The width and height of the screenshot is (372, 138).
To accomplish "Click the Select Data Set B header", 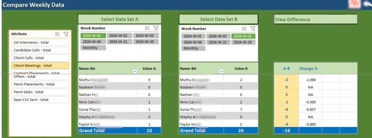I will point(218,19).
